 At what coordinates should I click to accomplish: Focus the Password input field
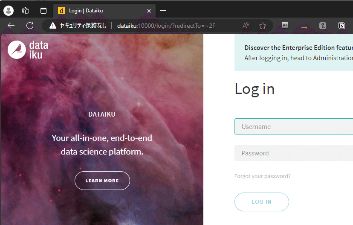point(294,153)
